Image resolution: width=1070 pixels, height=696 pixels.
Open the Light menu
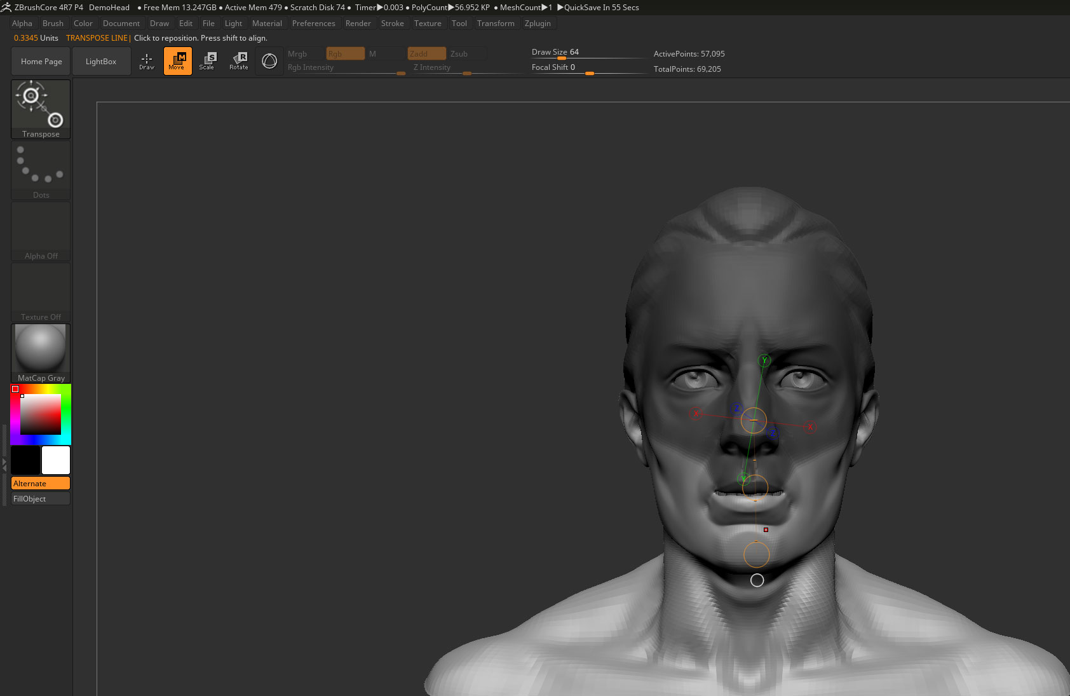pos(233,24)
